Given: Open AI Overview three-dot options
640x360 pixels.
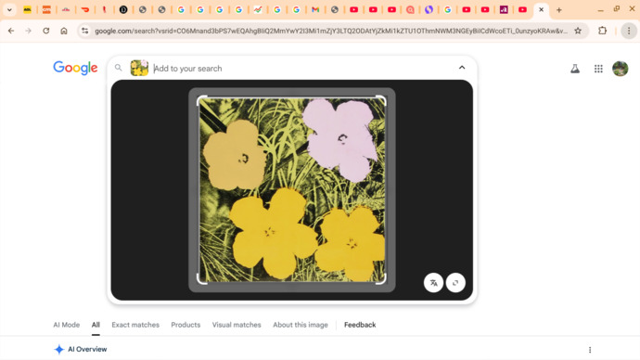Looking at the screenshot, I should pos(590,350).
